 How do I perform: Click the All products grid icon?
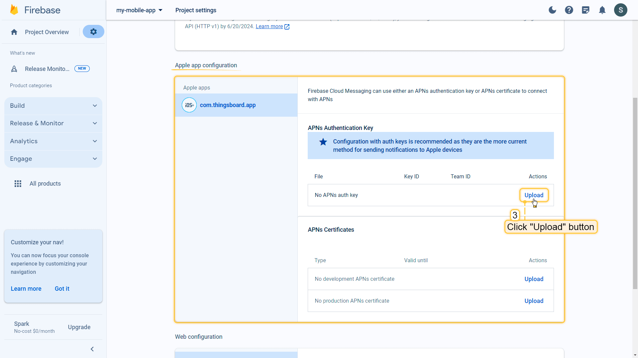coord(18,184)
